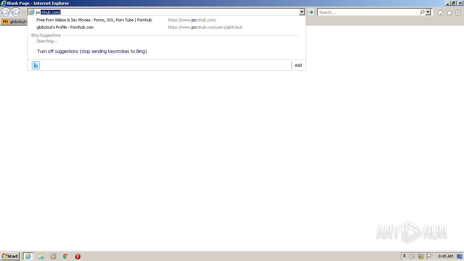This screenshot has width=464, height=261.
Task: Restore down the Internet Explorer window
Action: pos(453,3)
